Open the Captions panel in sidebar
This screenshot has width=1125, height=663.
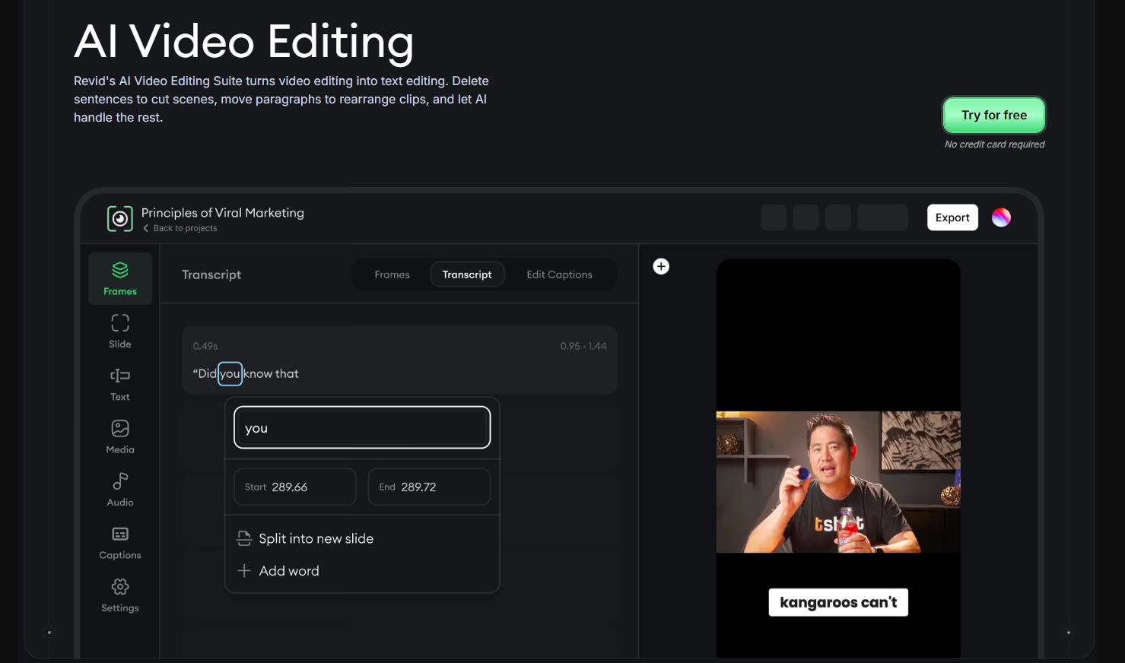[x=120, y=543]
